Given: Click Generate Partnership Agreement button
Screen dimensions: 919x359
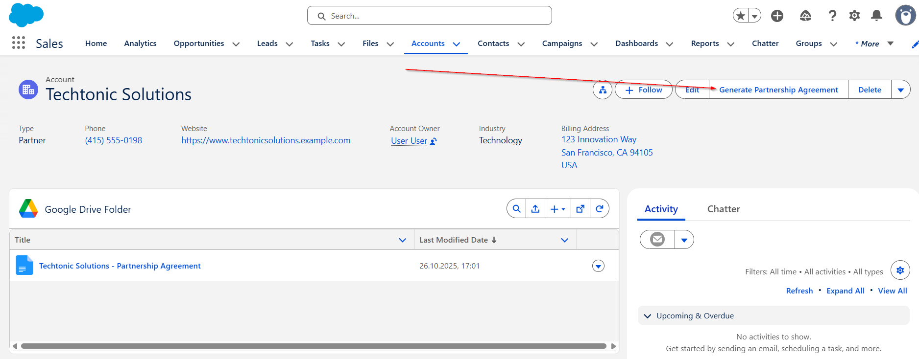Looking at the screenshot, I should (778, 90).
